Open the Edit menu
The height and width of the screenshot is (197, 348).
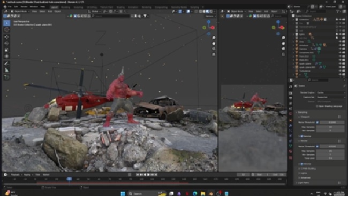pyautogui.click(x=16, y=6)
